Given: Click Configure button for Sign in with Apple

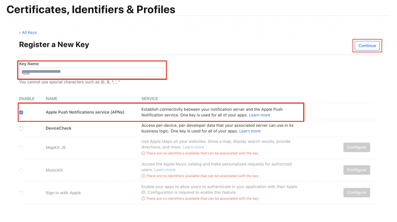Looking at the screenshot, I should (x=357, y=193).
